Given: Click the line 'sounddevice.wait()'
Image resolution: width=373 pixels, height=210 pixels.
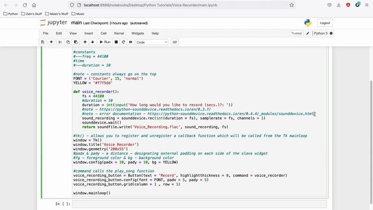Looking at the screenshot, I should pos(101,123).
